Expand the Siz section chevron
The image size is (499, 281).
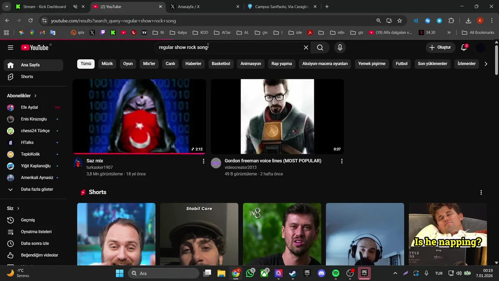click(18, 208)
